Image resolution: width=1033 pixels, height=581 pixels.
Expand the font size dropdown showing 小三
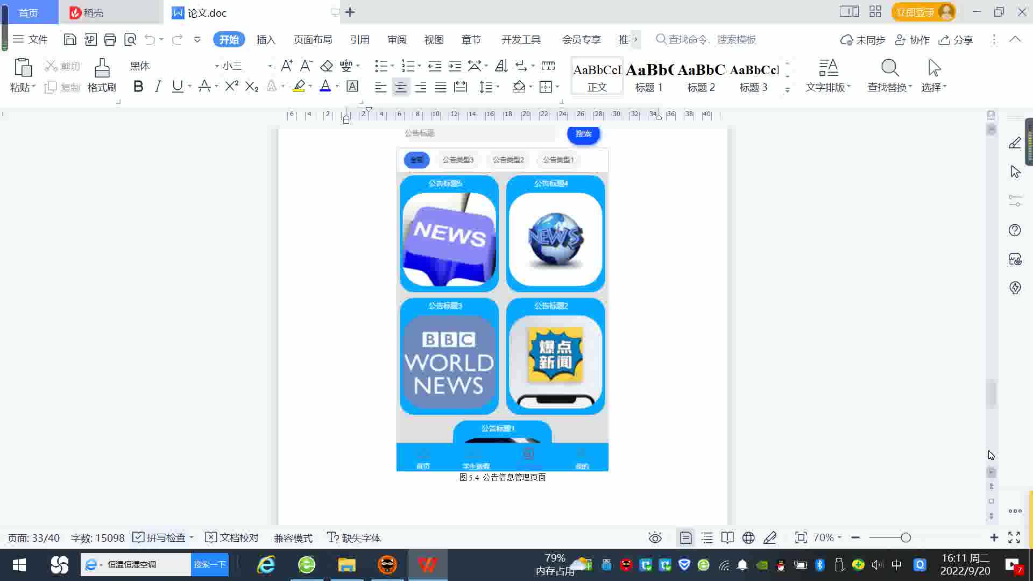(x=270, y=66)
